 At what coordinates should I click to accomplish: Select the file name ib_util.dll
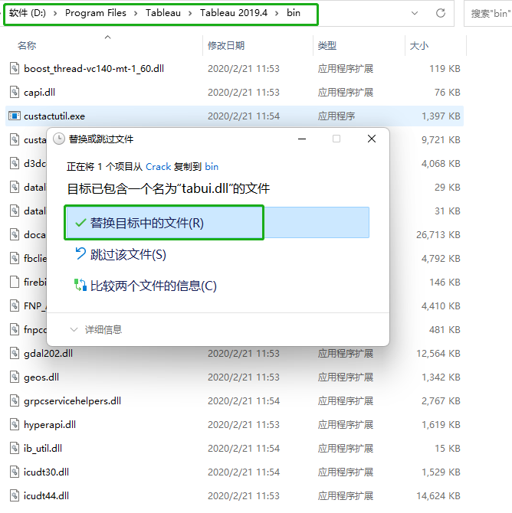[x=43, y=449]
